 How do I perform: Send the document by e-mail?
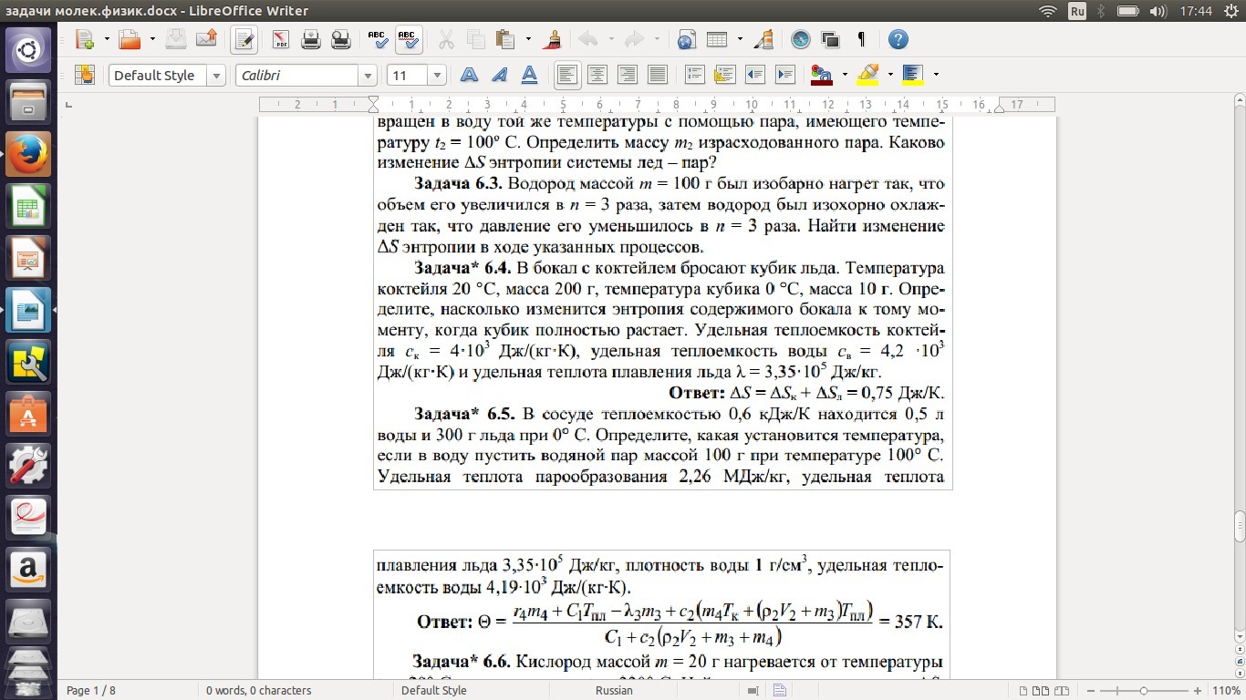point(207,39)
